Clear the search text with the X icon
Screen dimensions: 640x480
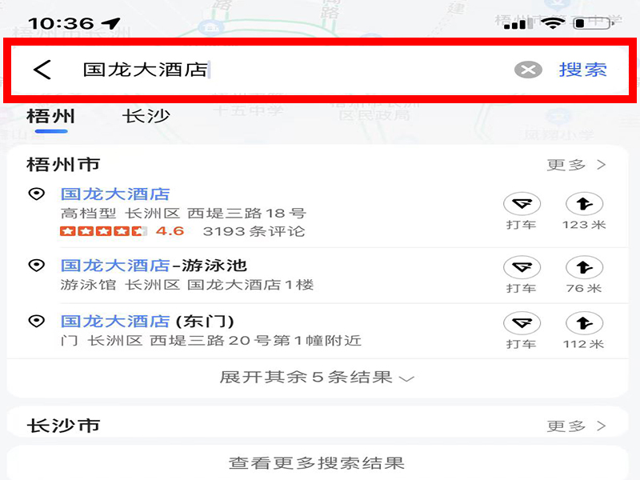pos(528,70)
